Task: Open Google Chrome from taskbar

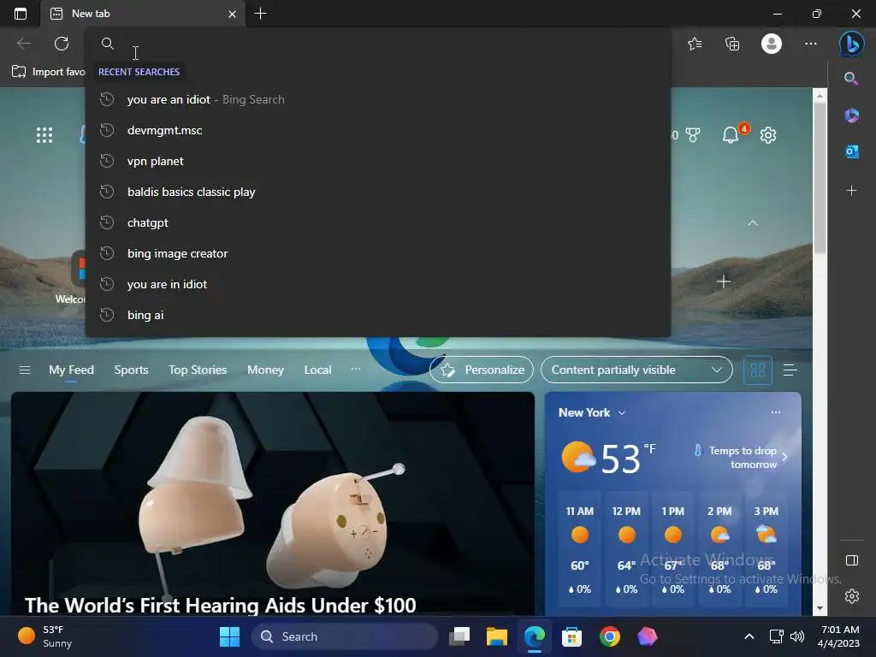Action: (609, 636)
